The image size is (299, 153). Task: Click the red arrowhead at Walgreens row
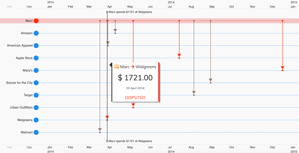[107, 117]
